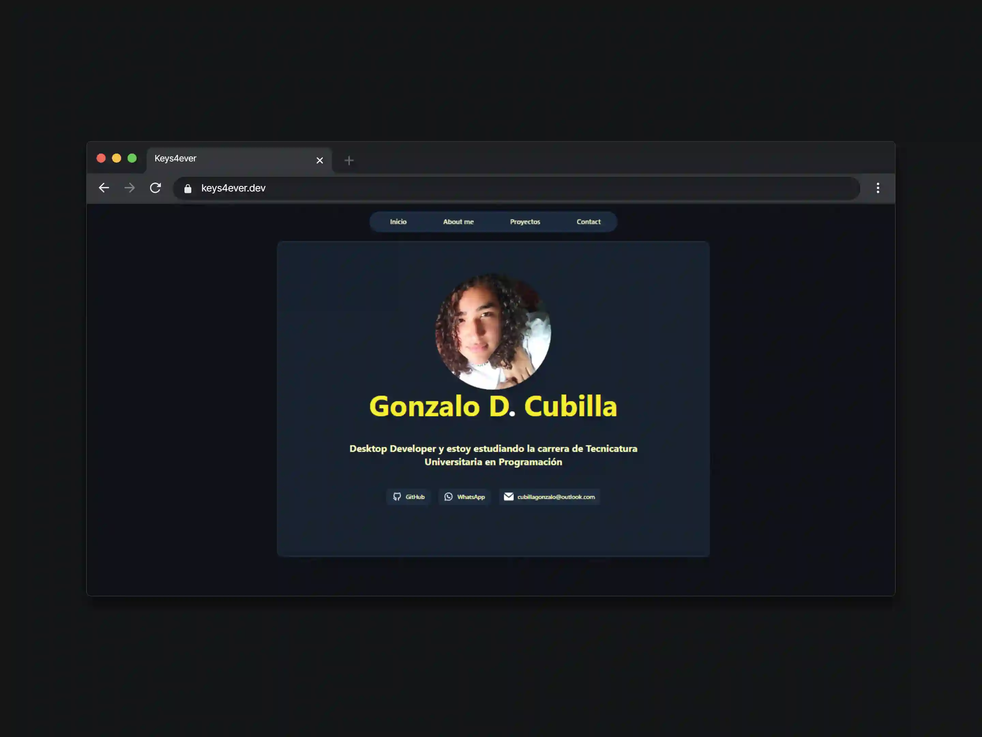Image resolution: width=982 pixels, height=737 pixels.
Task: Open a new tab with plus icon
Action: [349, 160]
